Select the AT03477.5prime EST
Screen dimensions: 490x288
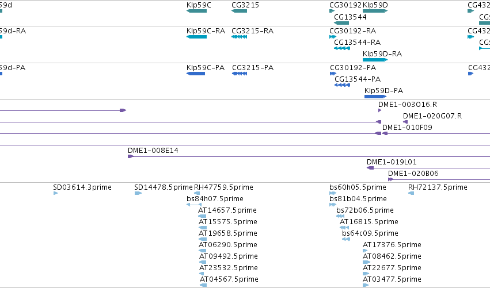tap(365, 285)
